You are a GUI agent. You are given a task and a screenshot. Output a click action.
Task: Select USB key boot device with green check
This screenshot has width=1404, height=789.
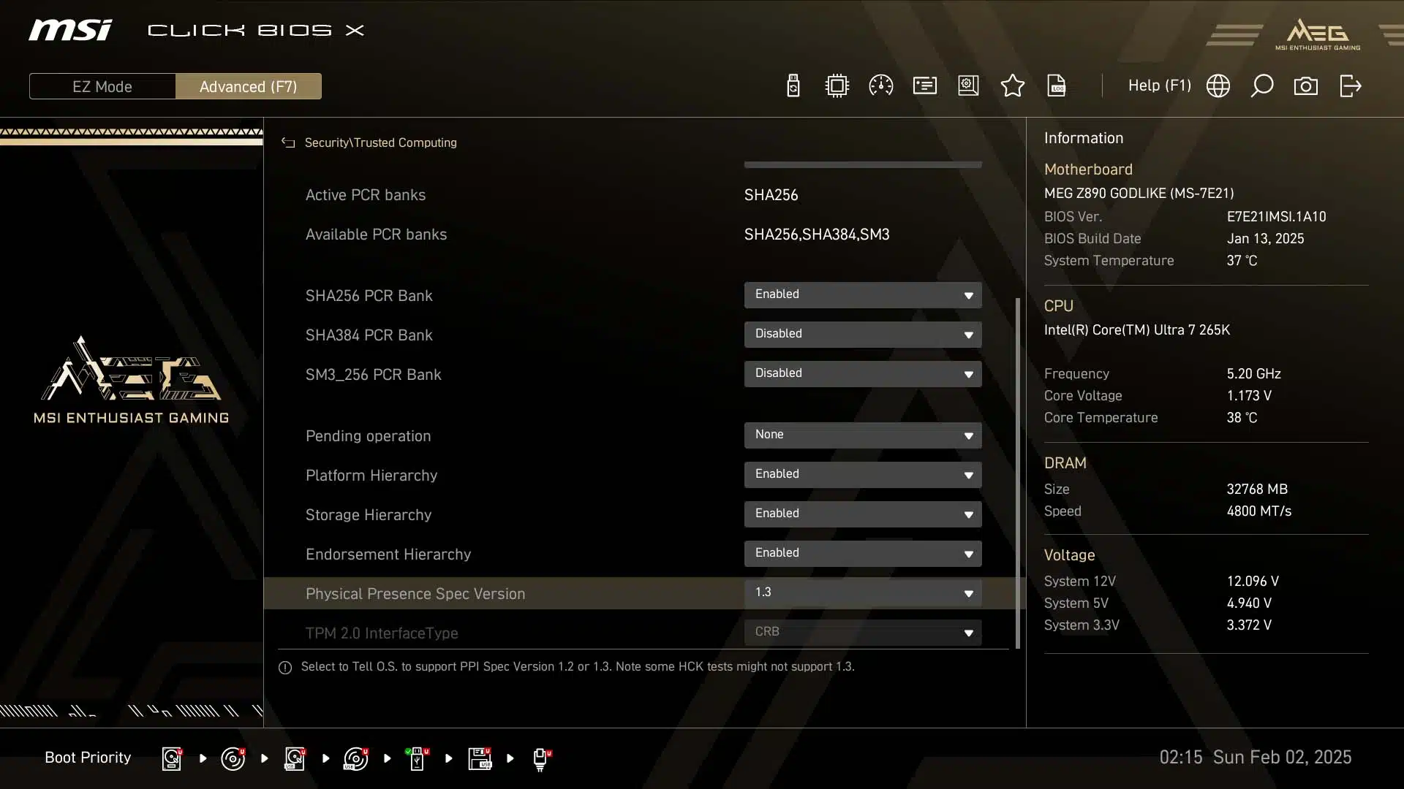click(x=417, y=758)
